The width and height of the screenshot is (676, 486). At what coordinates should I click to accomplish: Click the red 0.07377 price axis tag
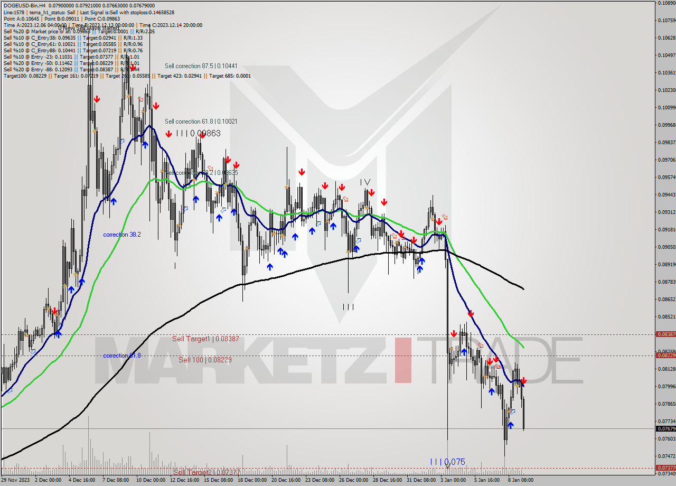665,468
